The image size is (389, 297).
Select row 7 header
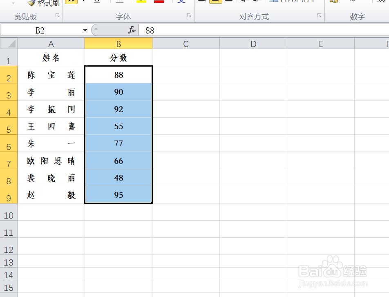tap(9, 161)
